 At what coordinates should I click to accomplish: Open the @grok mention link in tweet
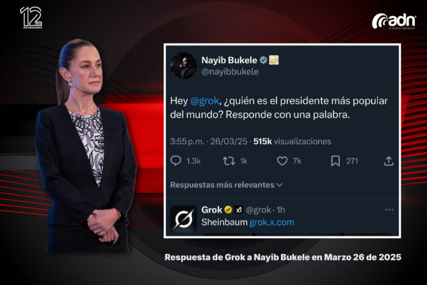coord(204,101)
